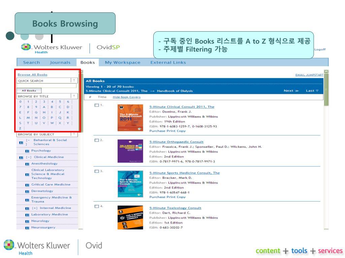The width and height of the screenshot is (345, 258).
Task: Click info icon beside Behavioral & Social Sciences
Action: (x=21, y=142)
